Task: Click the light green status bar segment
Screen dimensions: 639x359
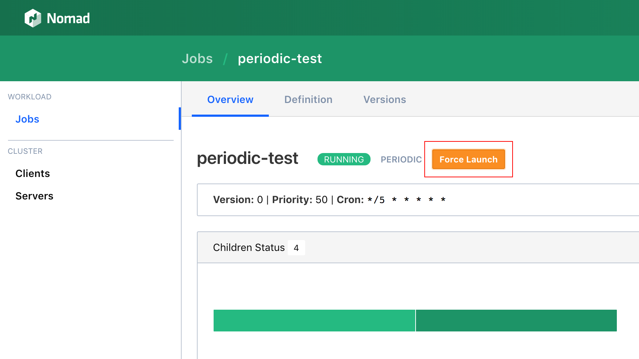Action: pos(314,321)
